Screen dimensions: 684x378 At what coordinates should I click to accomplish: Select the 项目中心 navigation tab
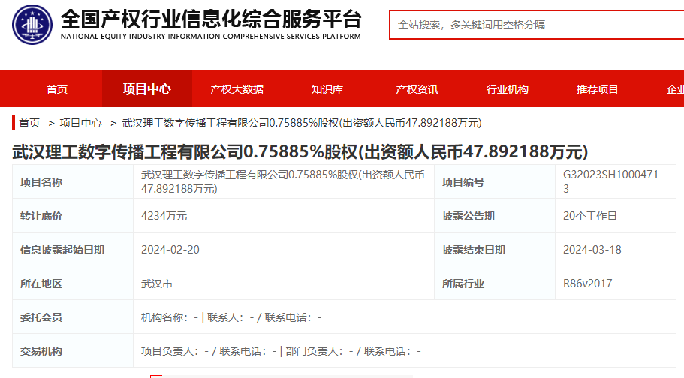(x=147, y=89)
